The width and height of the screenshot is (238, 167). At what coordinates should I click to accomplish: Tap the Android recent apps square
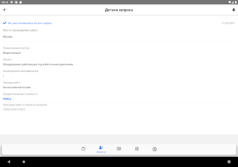tap(229, 162)
